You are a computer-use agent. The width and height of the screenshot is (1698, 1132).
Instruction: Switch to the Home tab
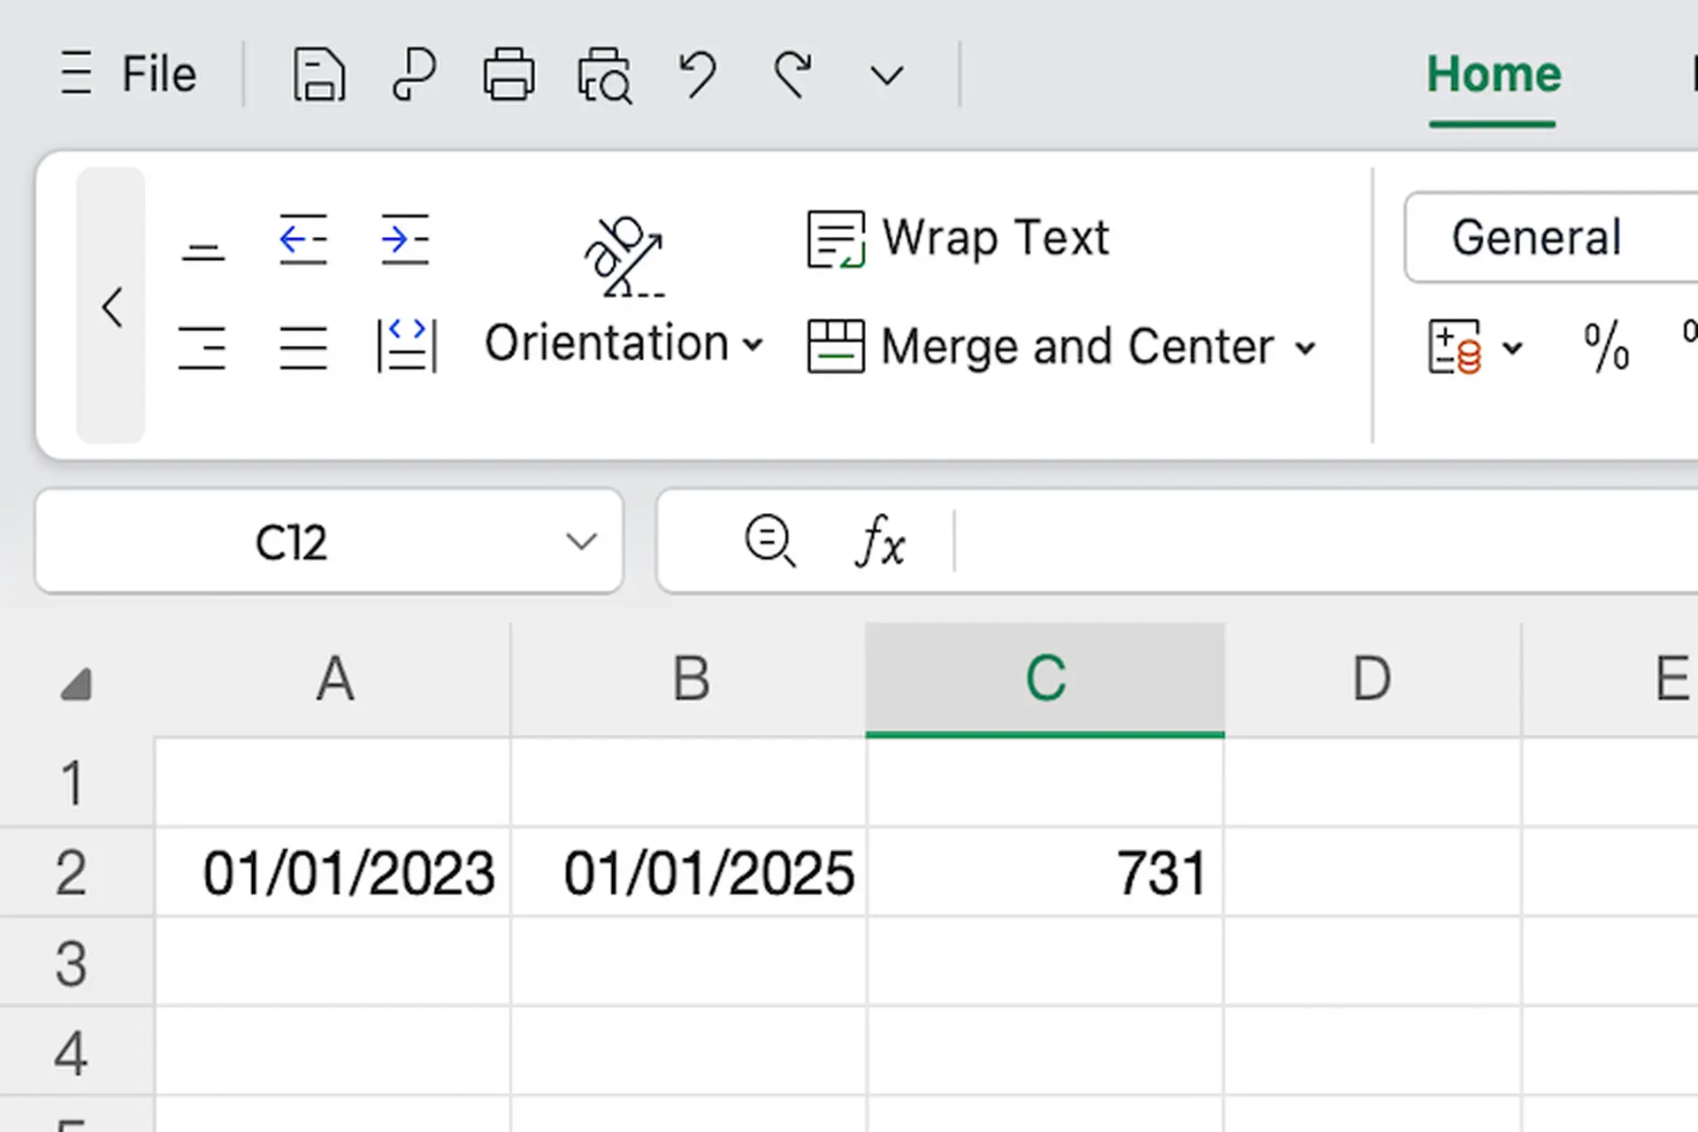(1494, 74)
